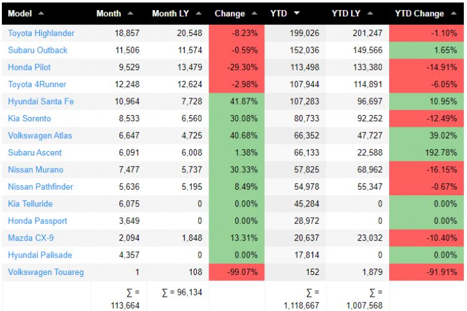Open the Volkswagen Atlas link
Screen dimensions: 467x311
[x=40, y=136]
